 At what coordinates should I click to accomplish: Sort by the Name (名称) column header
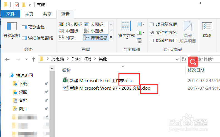pos(66,70)
